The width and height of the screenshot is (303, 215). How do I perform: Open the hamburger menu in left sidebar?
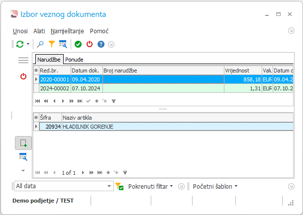[x=23, y=60]
